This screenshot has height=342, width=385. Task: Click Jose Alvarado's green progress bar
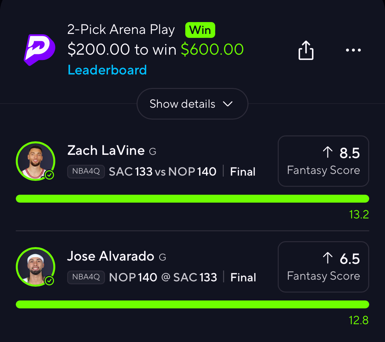click(192, 304)
